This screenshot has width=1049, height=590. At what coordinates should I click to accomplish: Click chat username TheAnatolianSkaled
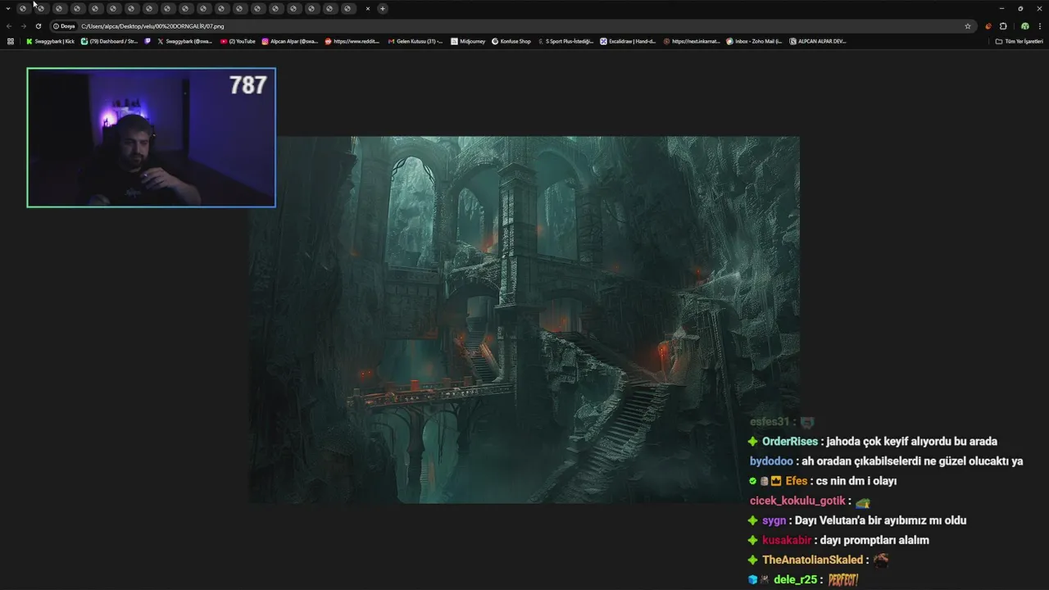812,560
